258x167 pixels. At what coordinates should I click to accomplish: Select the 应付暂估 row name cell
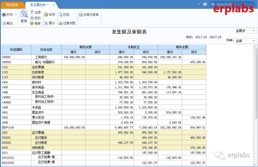pos(46,138)
